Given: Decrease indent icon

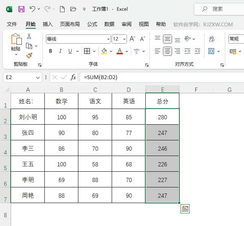Looking at the screenshot, I should tap(187, 51).
